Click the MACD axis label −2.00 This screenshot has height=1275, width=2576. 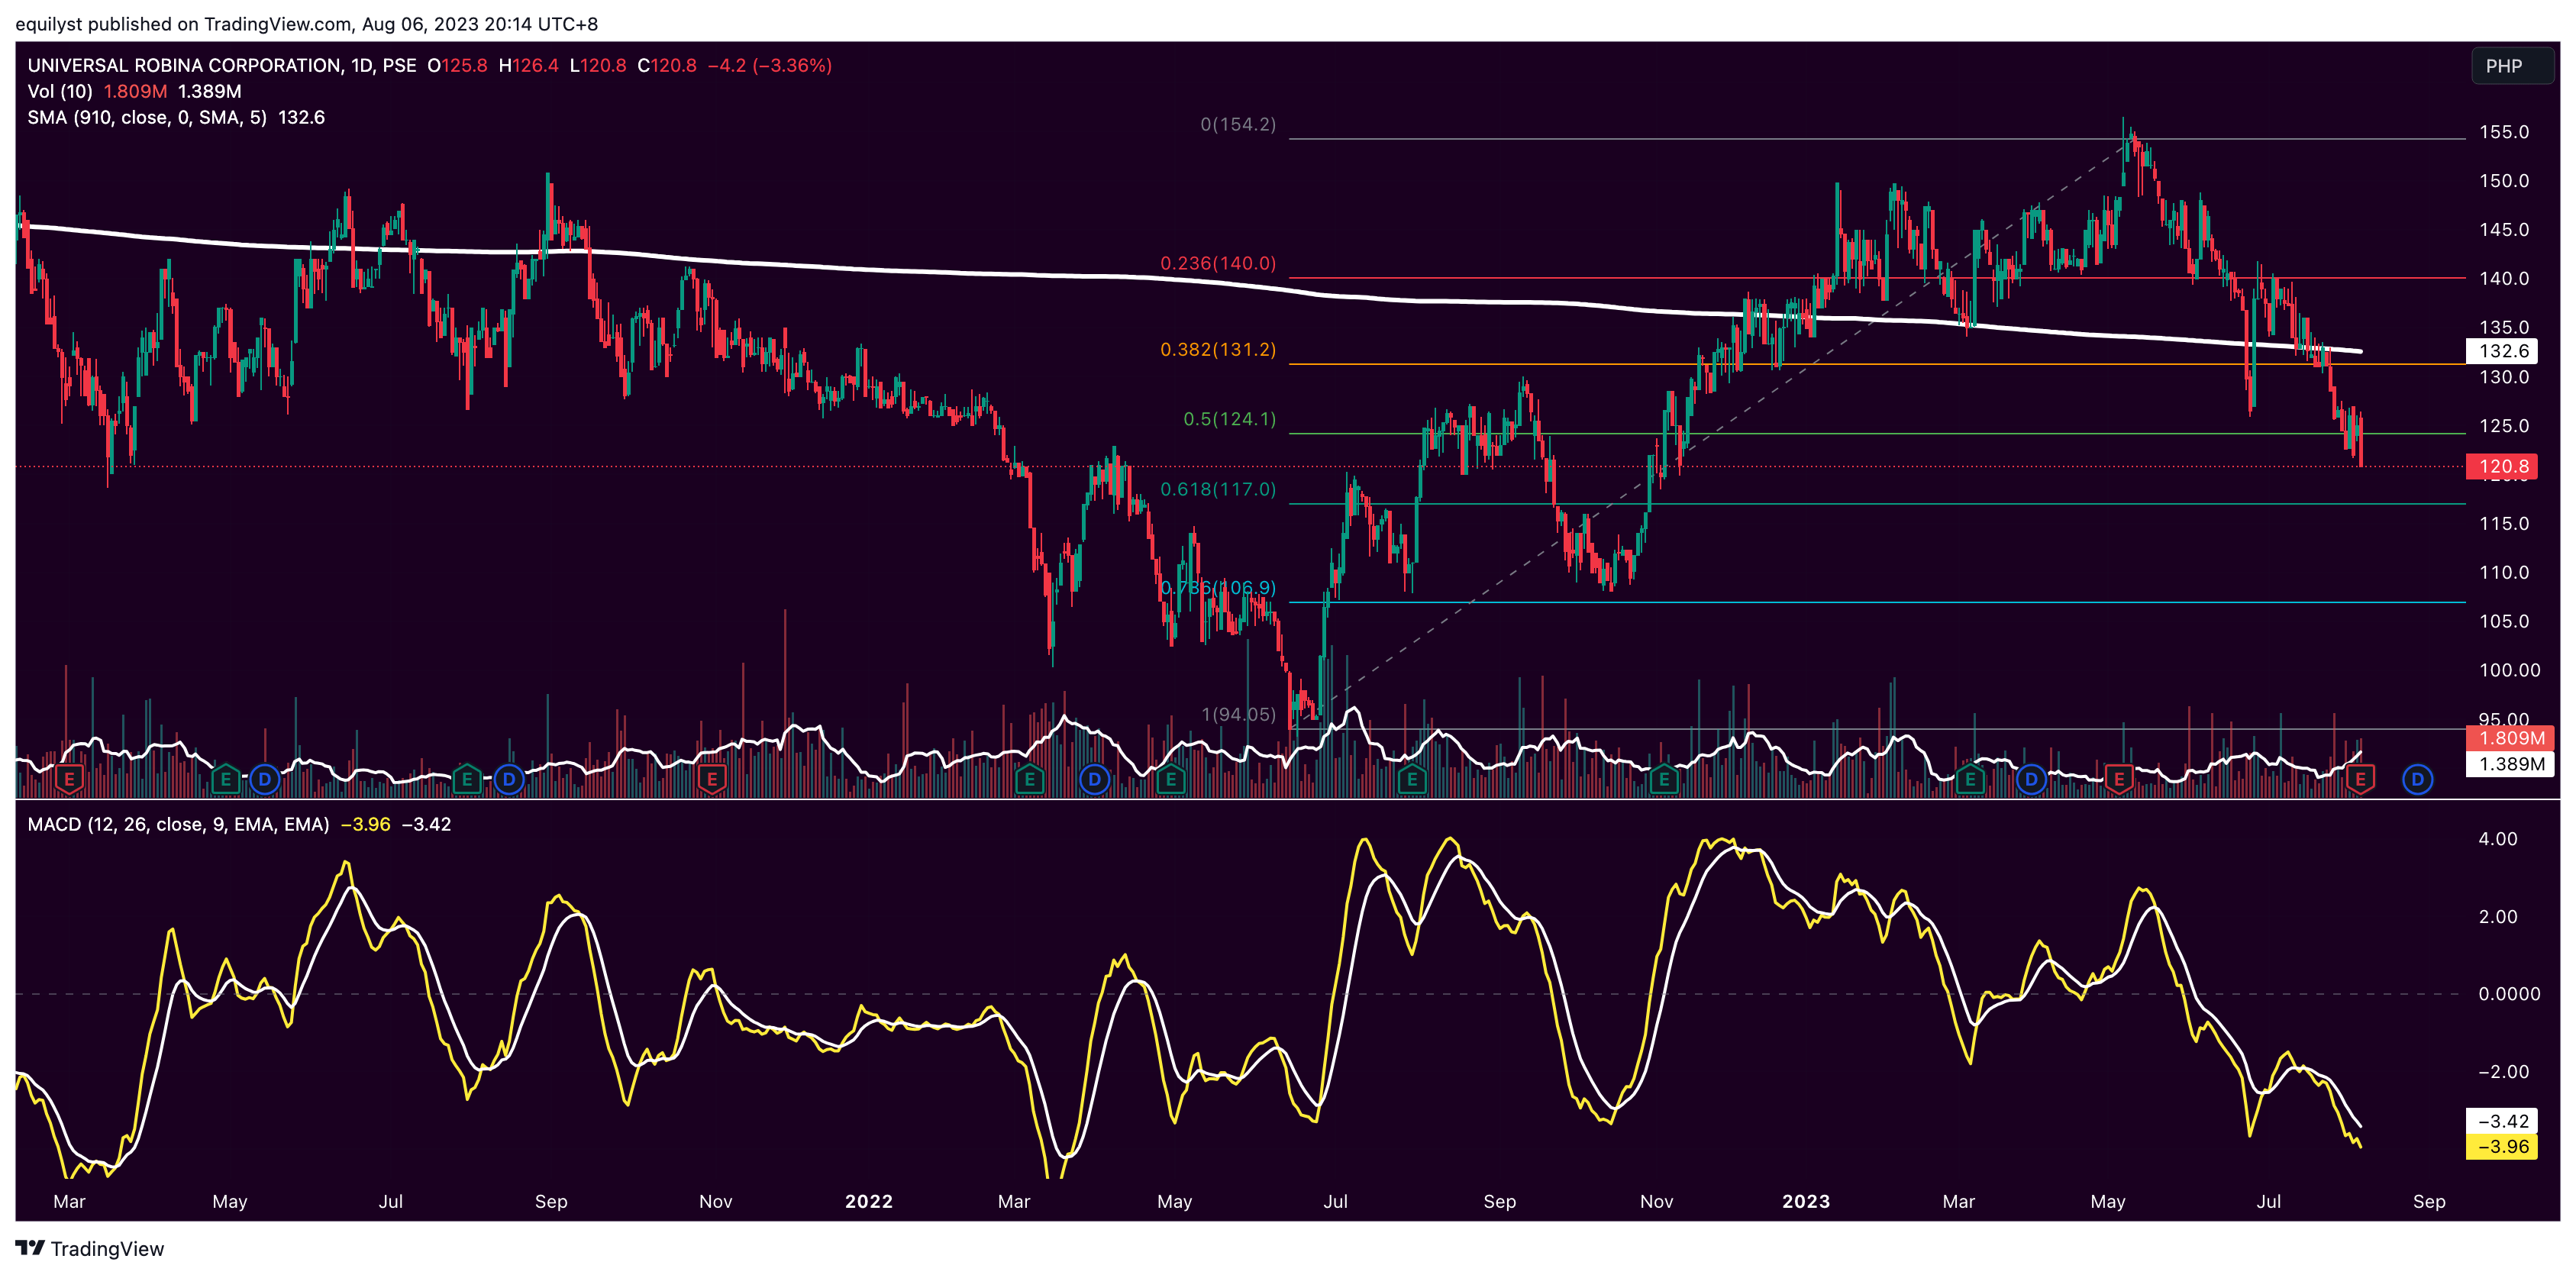tap(2503, 1071)
